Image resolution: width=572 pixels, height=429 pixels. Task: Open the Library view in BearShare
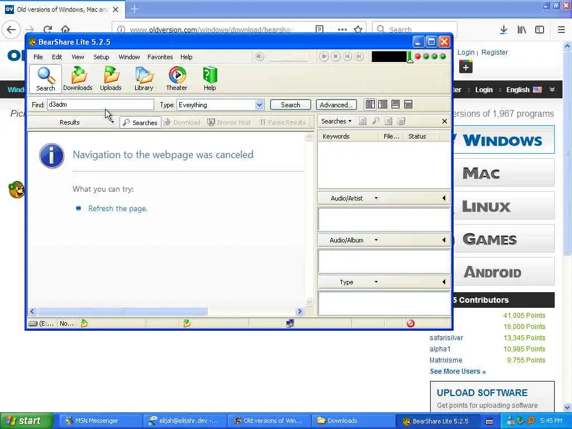(x=144, y=79)
